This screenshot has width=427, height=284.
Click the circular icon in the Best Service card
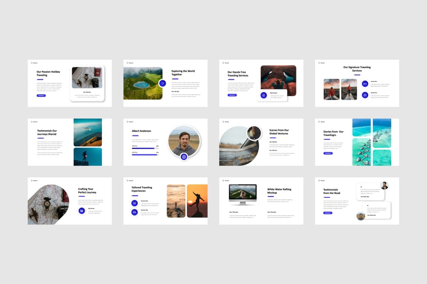[263, 95]
